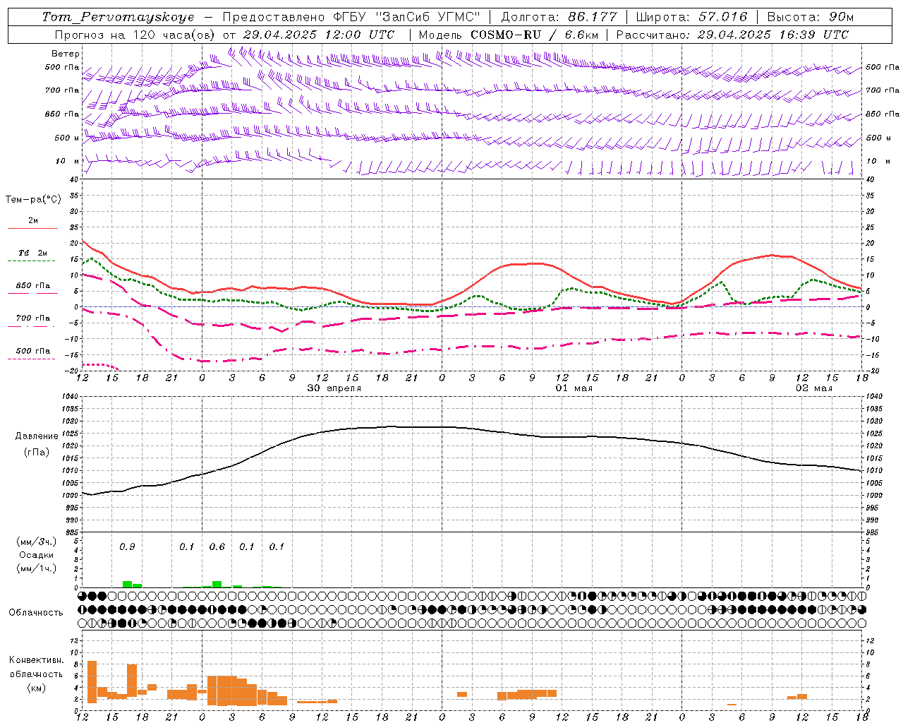Click the Тем-ра(°C) panel label
The image size is (903, 723).
(33, 200)
